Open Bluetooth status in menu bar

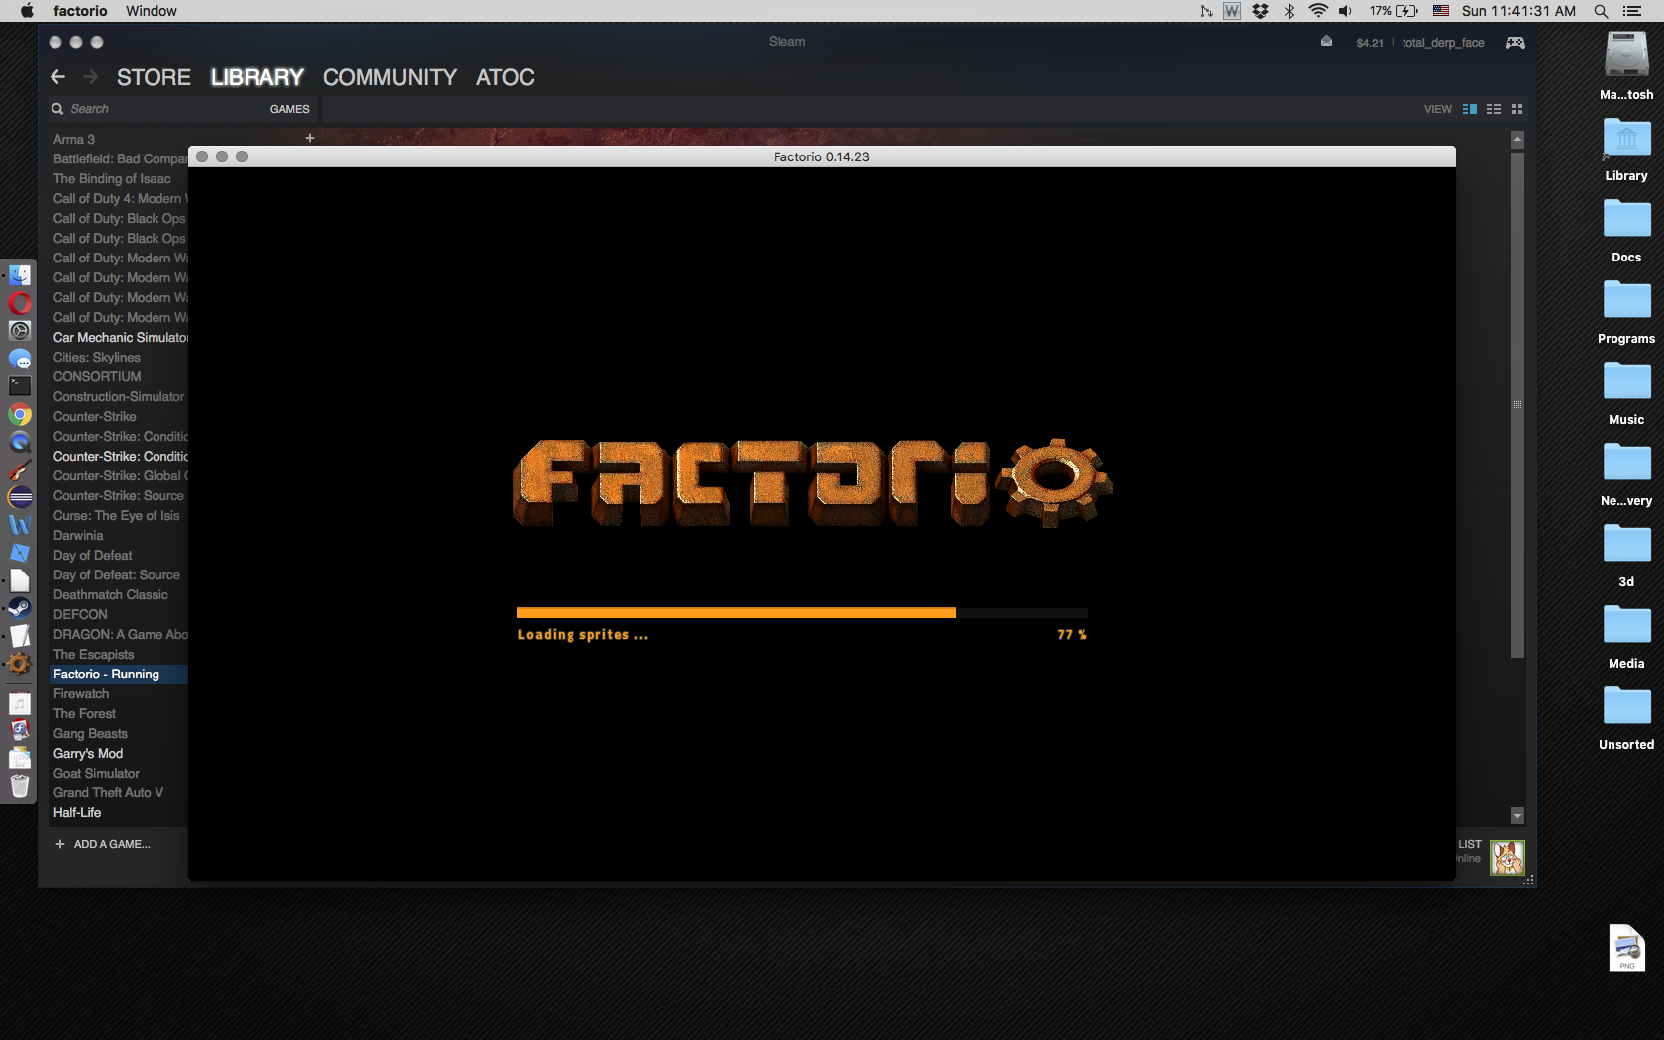(x=1289, y=11)
